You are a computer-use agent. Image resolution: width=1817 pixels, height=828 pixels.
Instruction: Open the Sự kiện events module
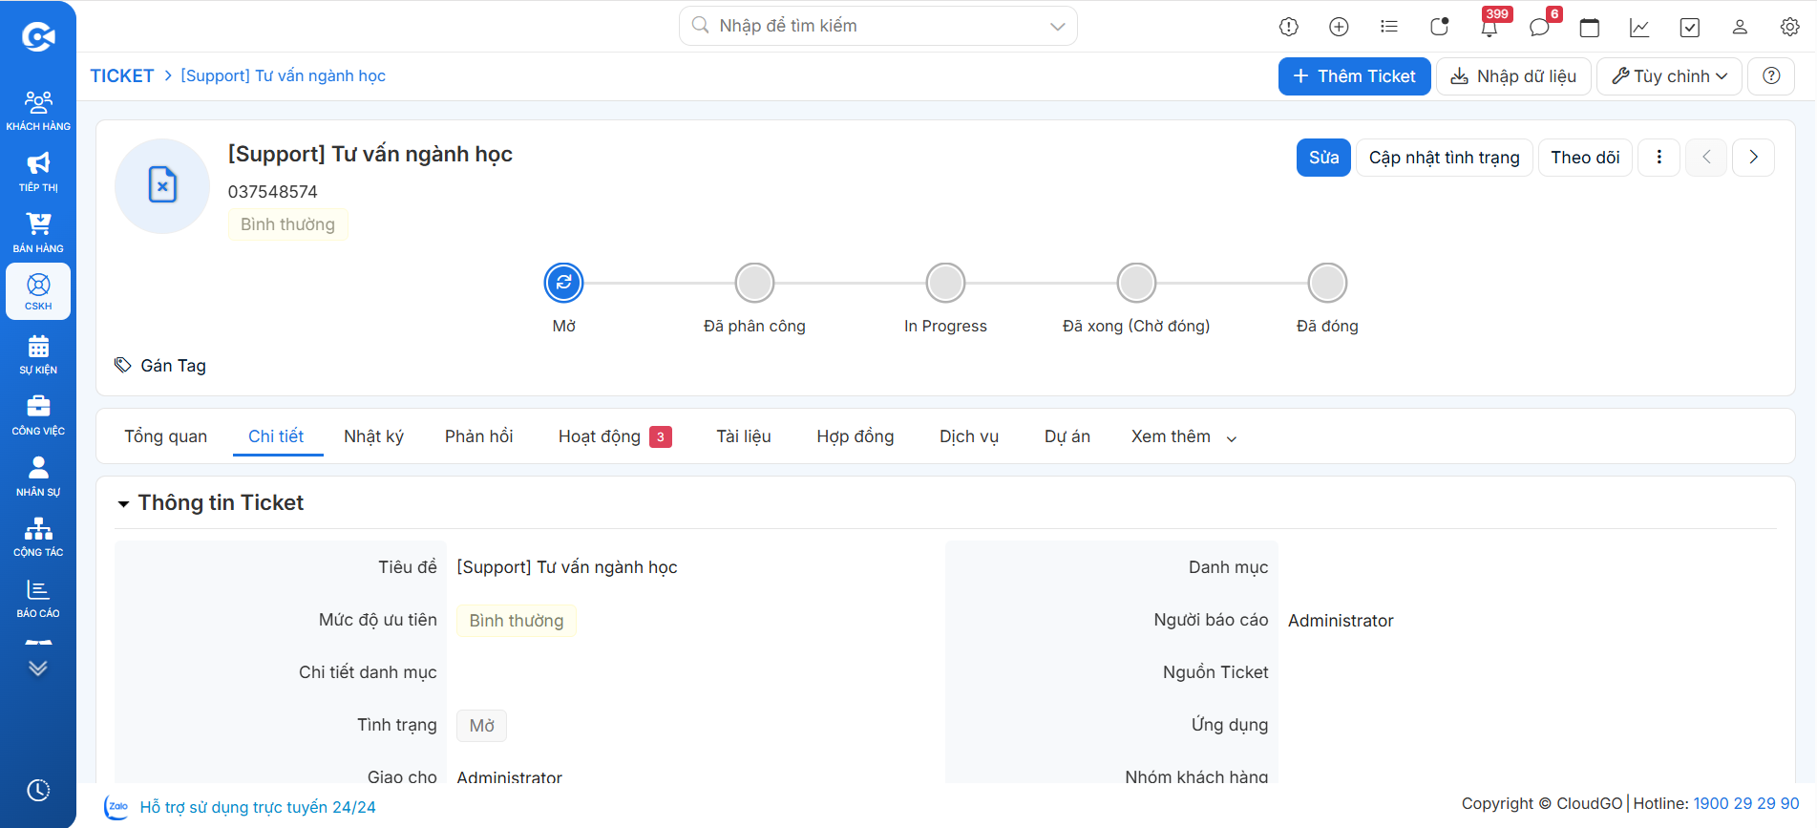[x=38, y=354]
